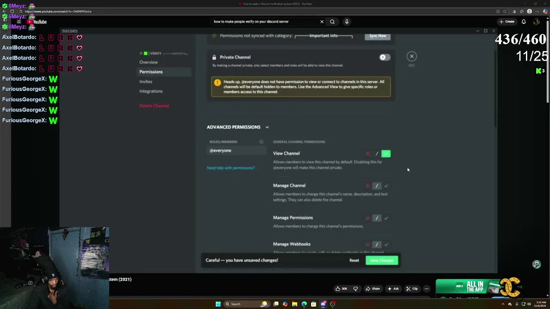Add role or member plus icon
This screenshot has height=309, width=550.
point(261,142)
